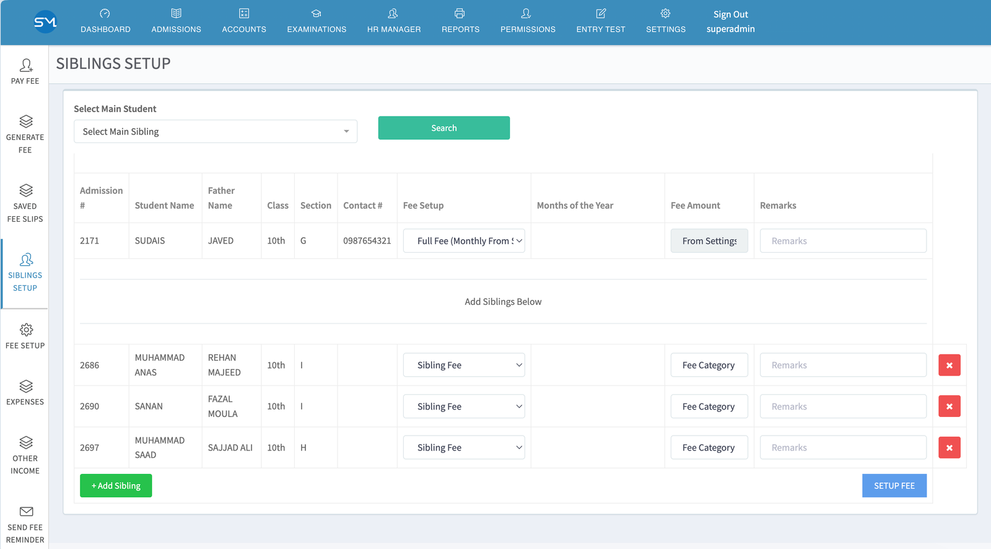Screen dimensions: 991x549
Task: Open Entry Test pencil icon
Action: click(601, 14)
